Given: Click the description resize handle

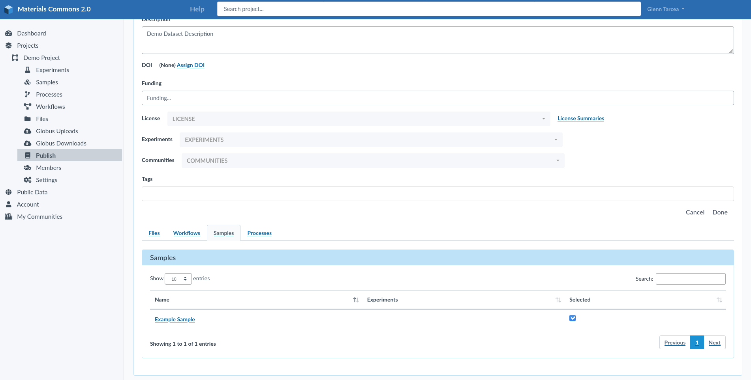Looking at the screenshot, I should click(731, 51).
